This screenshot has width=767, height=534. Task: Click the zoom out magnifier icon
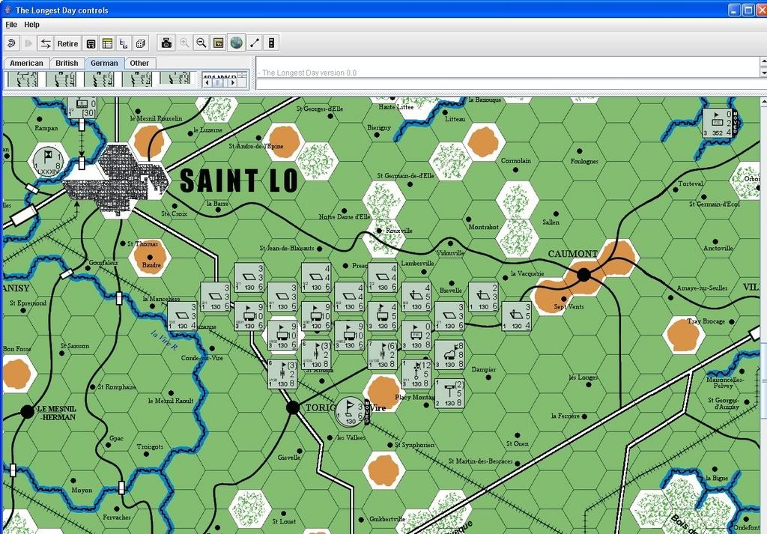[x=201, y=43]
